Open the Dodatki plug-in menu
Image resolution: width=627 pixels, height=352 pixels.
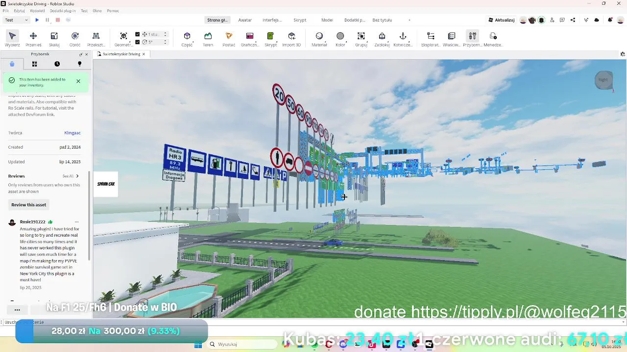pyautogui.click(x=63, y=11)
